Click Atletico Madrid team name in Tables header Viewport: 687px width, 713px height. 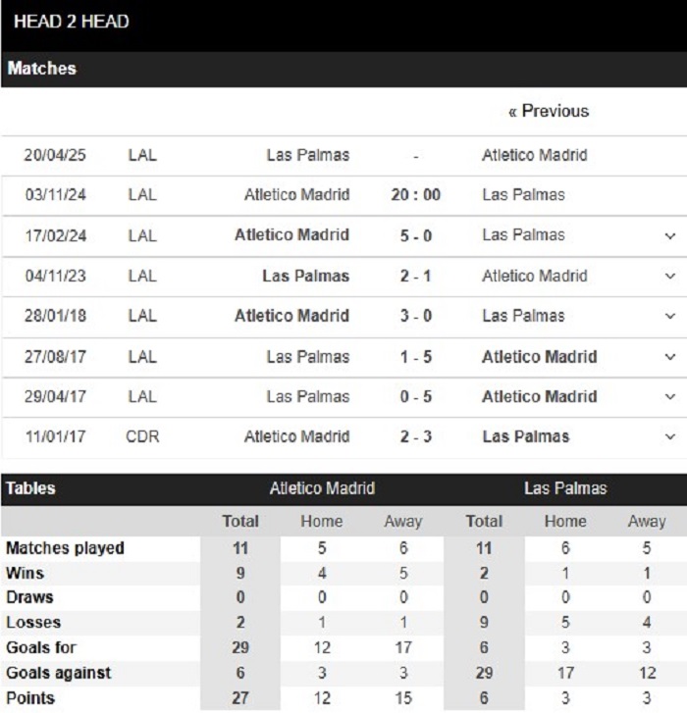[x=322, y=488]
